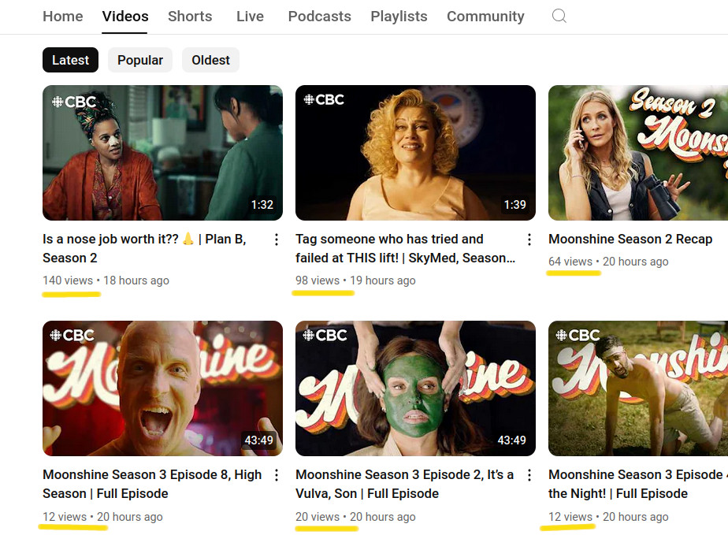The image size is (728, 535).
Task: Select the Podcasts tab
Action: click(318, 16)
